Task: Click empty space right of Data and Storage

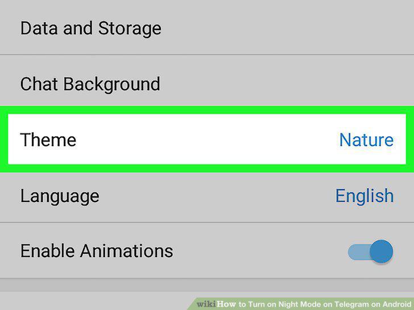Action: (x=285, y=27)
